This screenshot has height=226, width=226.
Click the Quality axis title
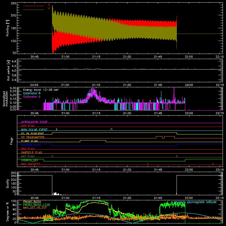click(x=8, y=183)
